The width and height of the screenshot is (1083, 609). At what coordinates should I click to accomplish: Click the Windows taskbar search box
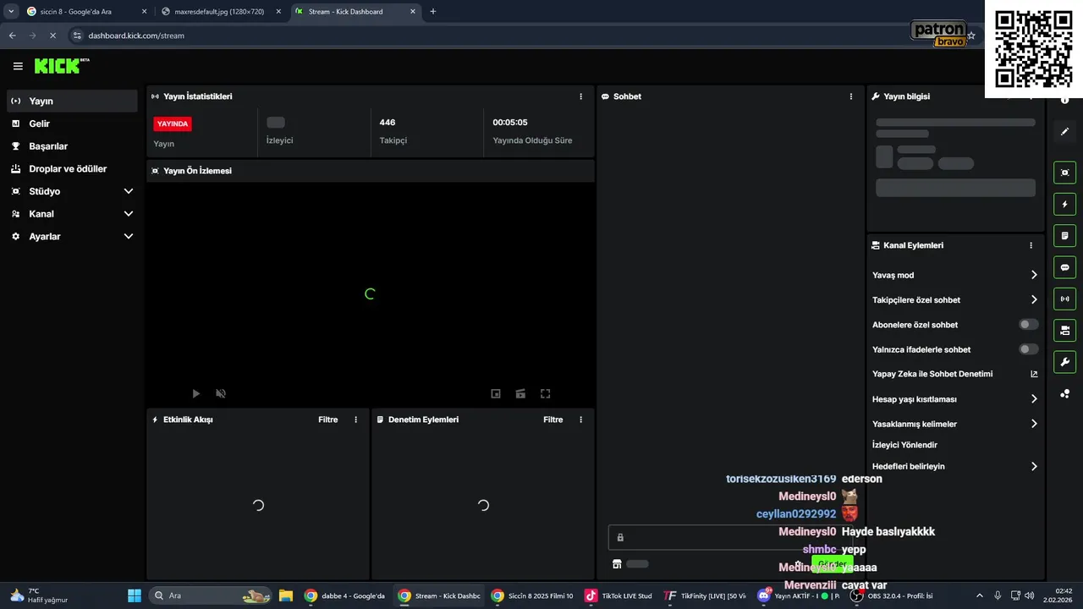coord(211,595)
